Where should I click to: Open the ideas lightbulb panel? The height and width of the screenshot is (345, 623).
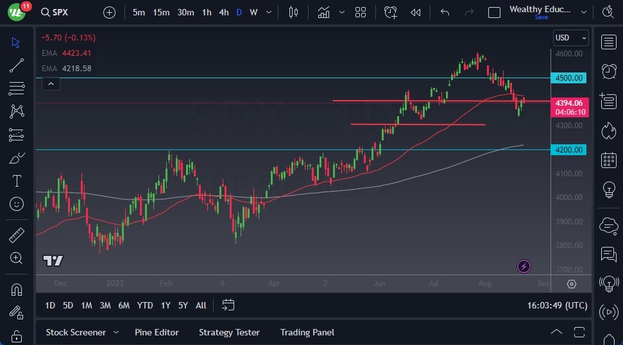point(608,190)
